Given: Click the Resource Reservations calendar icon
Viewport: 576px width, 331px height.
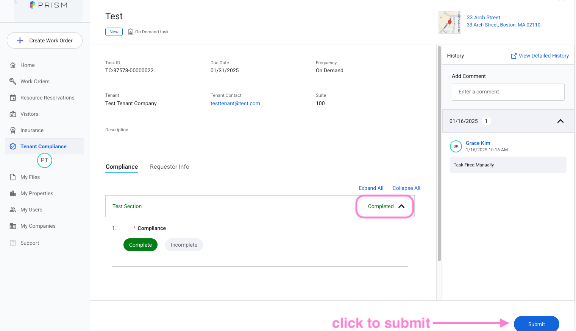Looking at the screenshot, I should [x=13, y=98].
